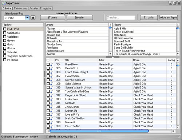This screenshot has height=140, width=182.
Task: Check the iPod - iPod playlist box
Action: pyautogui.click(x=5, y=29)
